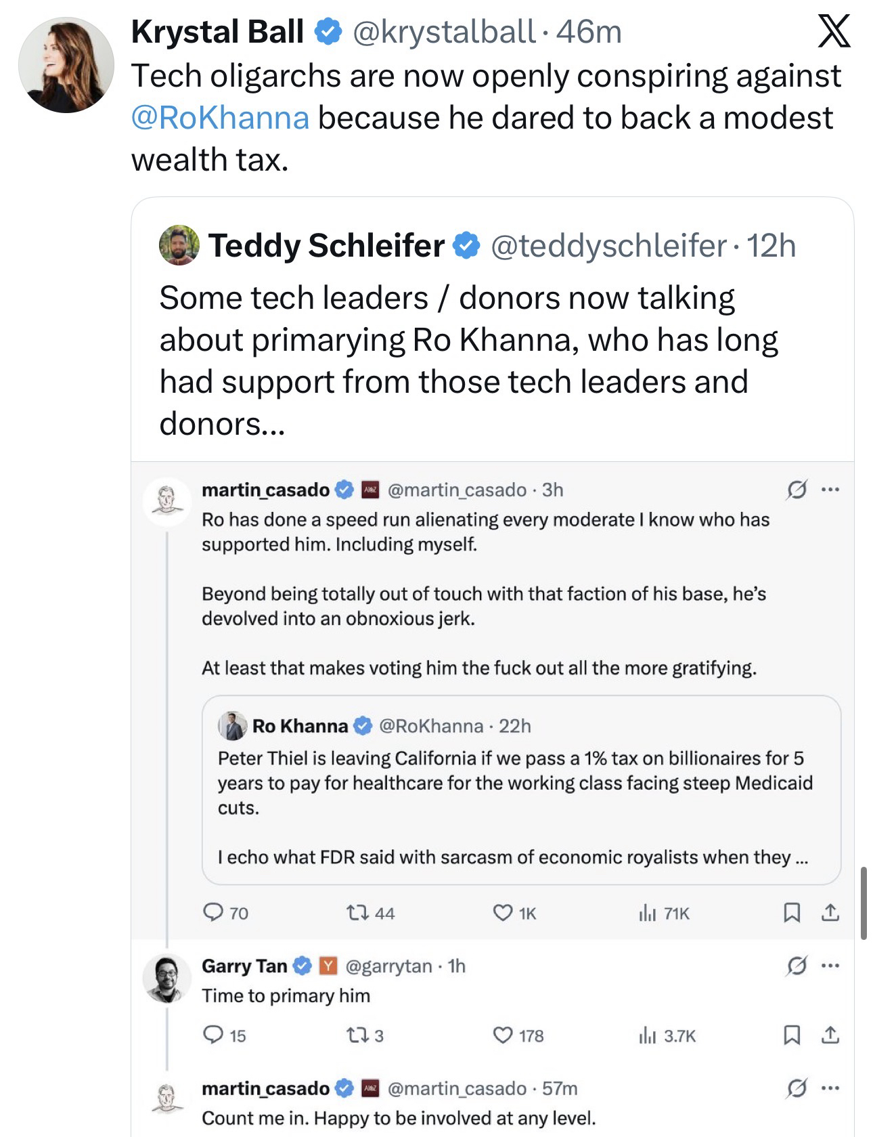Open the @RoKhanna mention link
Screen dimensions: 873x1137
pos(220,118)
